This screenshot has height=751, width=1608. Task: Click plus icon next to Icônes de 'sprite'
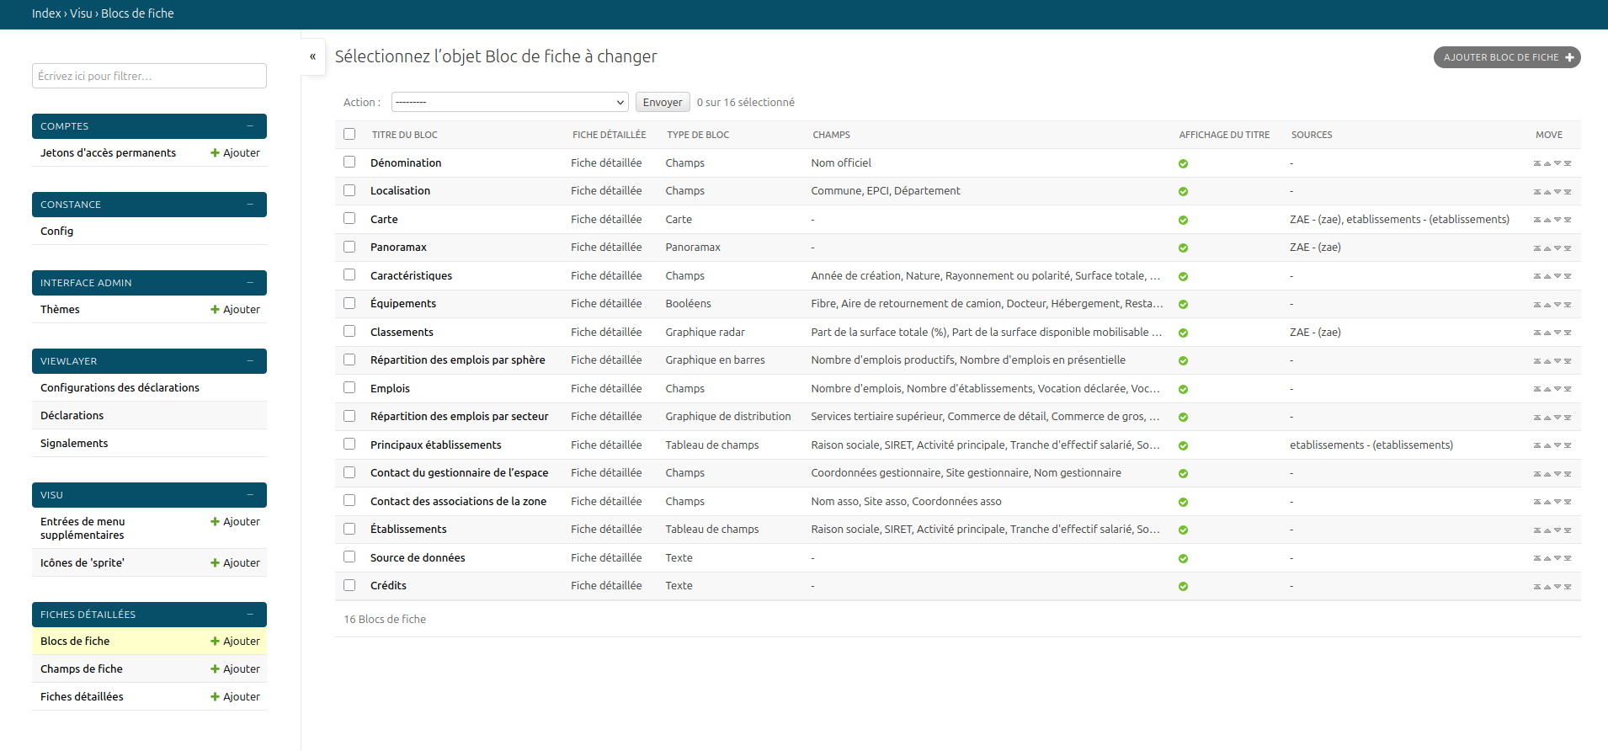[215, 563]
